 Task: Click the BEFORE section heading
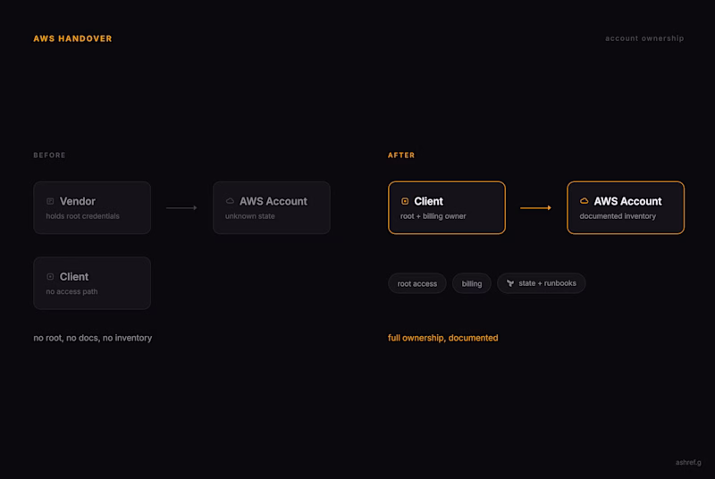[49, 155]
